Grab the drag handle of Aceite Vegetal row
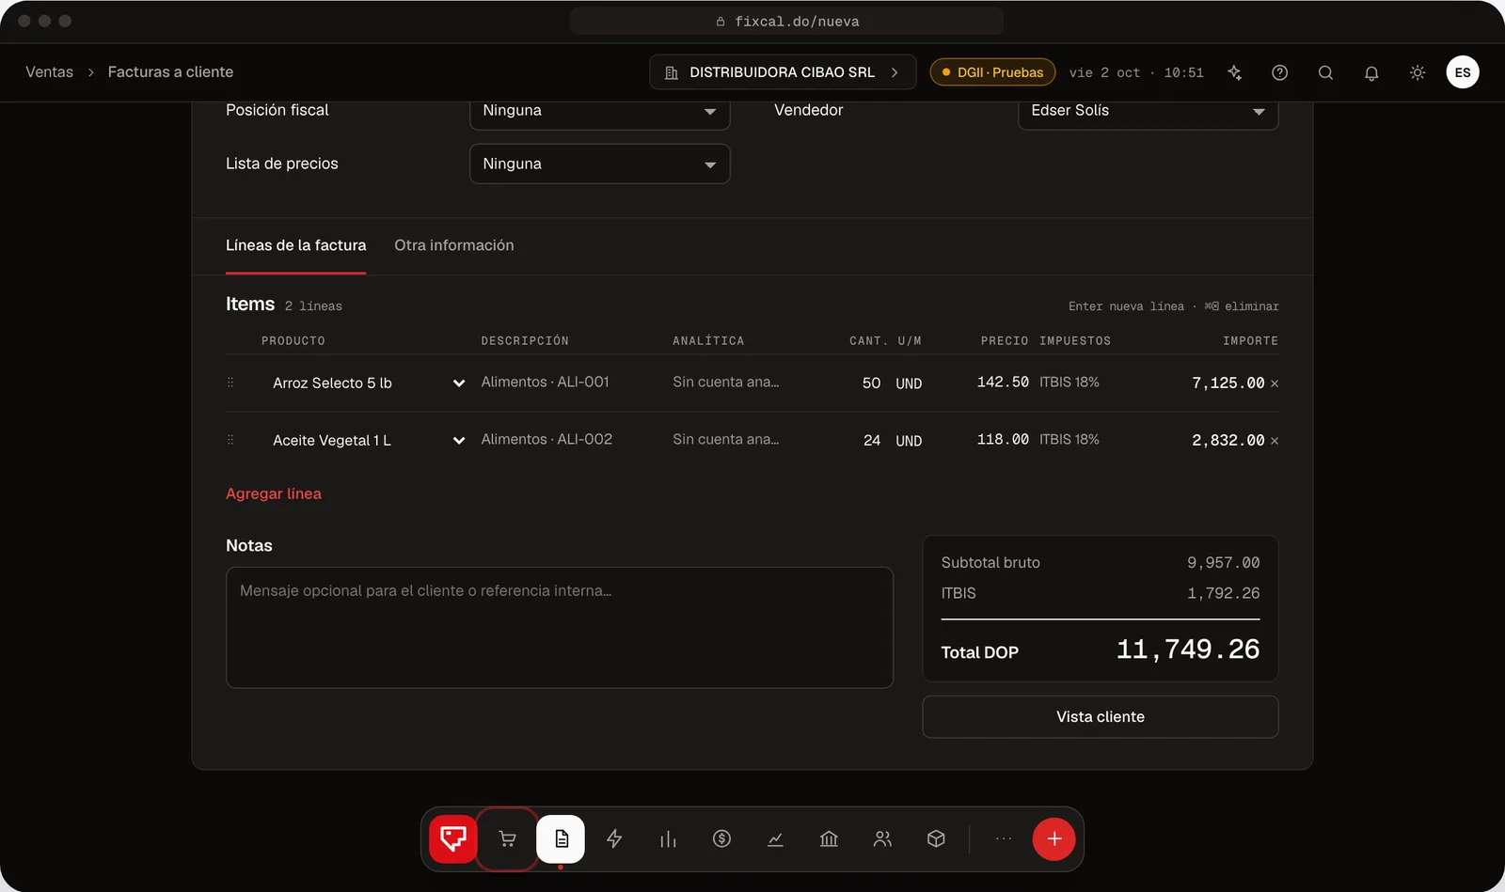 point(230,440)
